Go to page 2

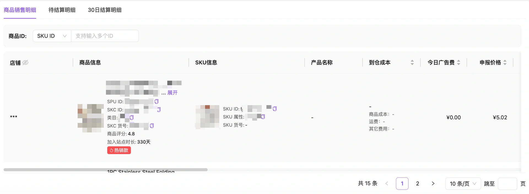click(418, 184)
